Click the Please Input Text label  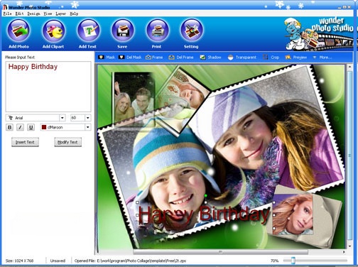(20, 58)
